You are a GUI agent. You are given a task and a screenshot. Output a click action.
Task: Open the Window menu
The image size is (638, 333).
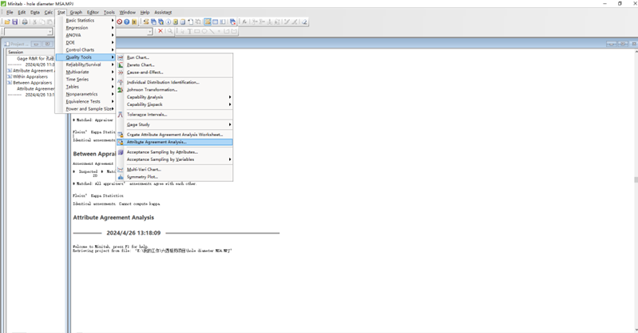coord(127,12)
